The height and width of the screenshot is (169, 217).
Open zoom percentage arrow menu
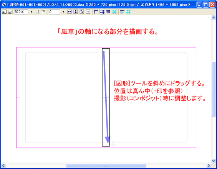click(31, 12)
